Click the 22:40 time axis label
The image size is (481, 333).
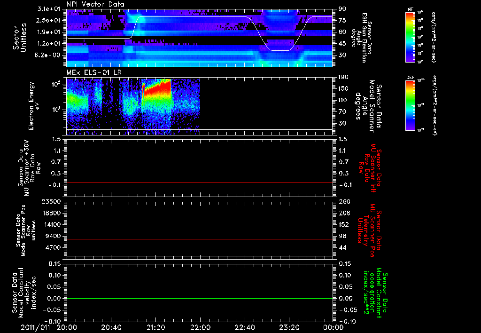tap(244, 327)
